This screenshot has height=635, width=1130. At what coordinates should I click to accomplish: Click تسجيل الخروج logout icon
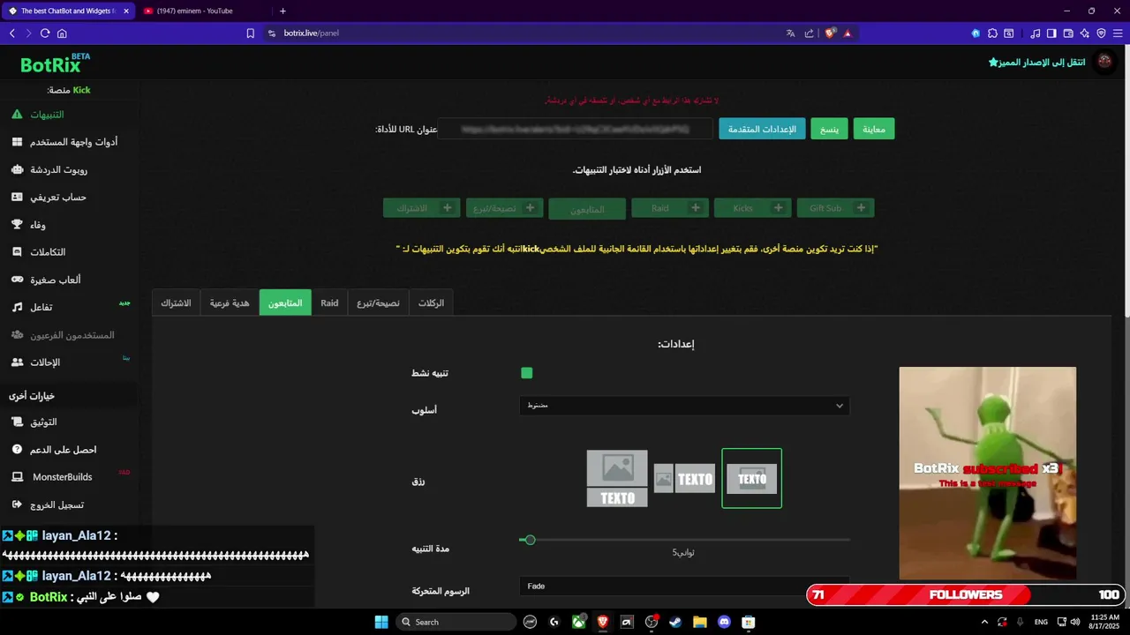[x=17, y=504]
